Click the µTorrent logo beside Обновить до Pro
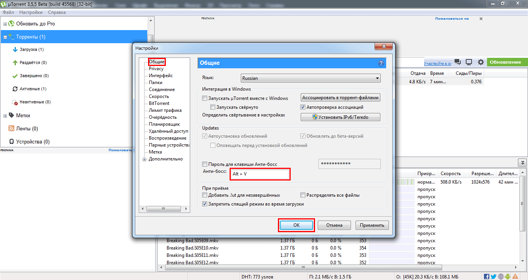528x280 pixels. point(11,24)
